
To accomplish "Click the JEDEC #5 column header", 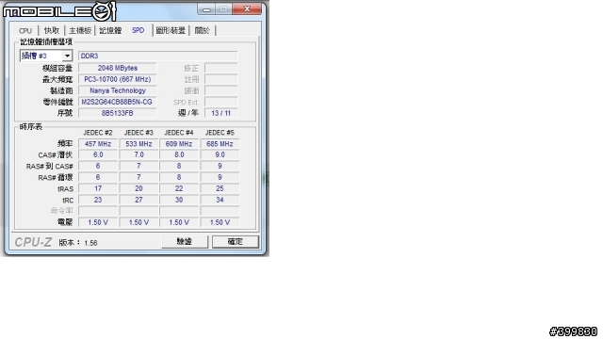I will coord(220,133).
